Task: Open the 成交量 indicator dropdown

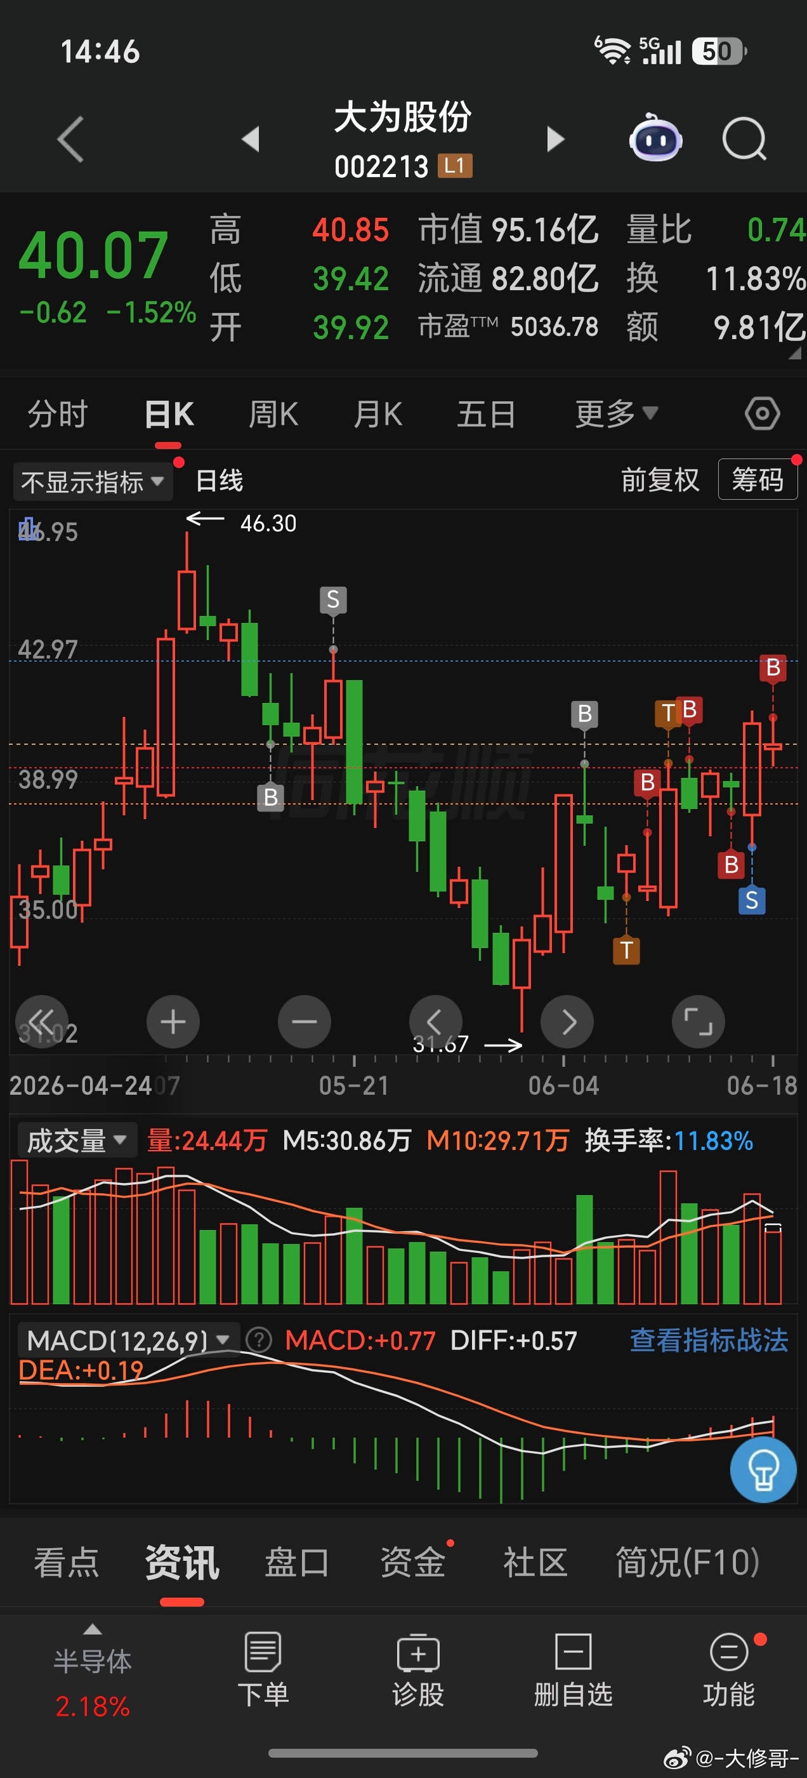Action: (77, 1140)
